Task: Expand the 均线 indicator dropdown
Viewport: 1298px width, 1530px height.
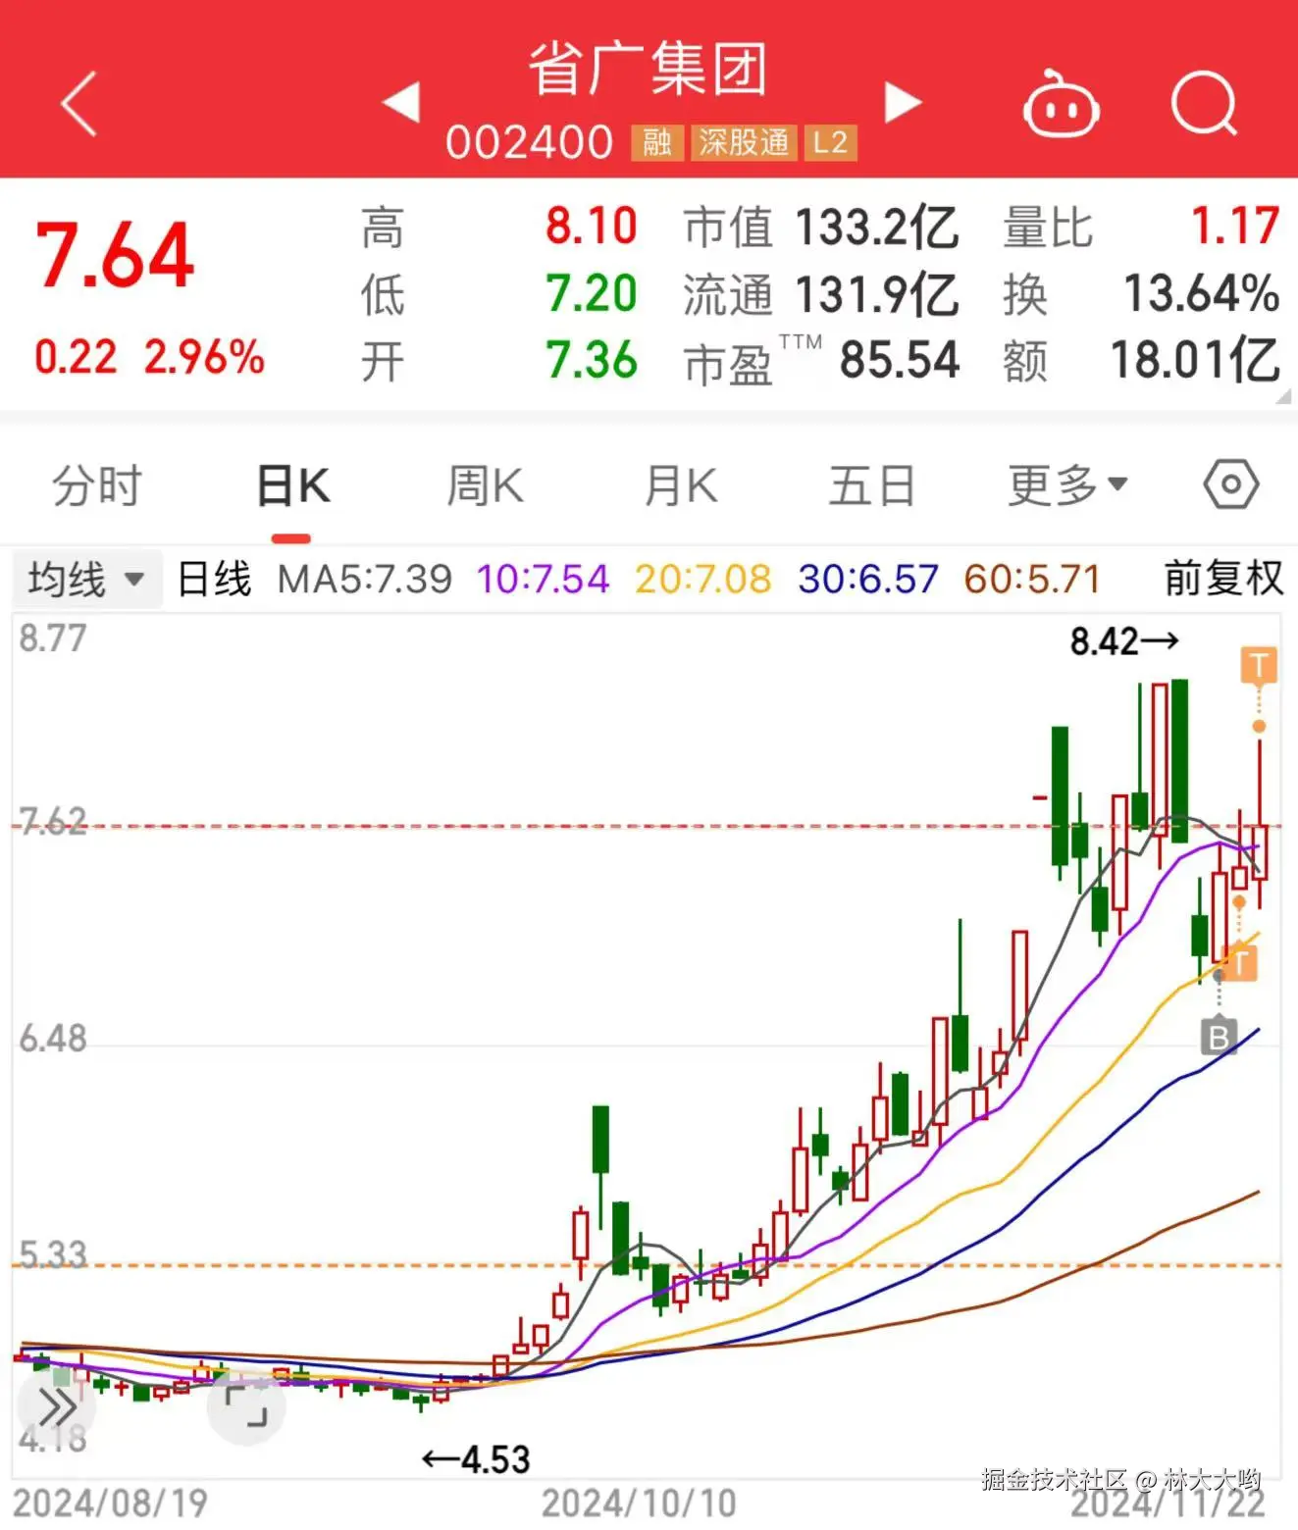Action: tap(86, 580)
